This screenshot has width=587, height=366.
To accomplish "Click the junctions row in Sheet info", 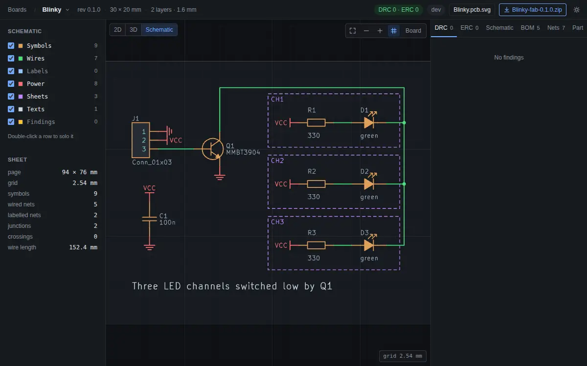I will click(x=52, y=226).
